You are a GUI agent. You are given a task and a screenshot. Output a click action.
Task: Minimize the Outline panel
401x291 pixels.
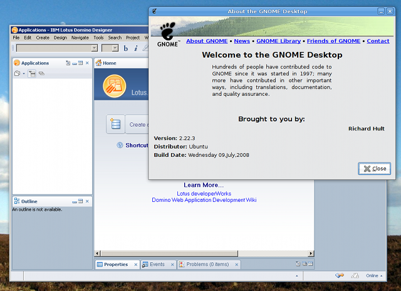pyautogui.click(x=75, y=202)
